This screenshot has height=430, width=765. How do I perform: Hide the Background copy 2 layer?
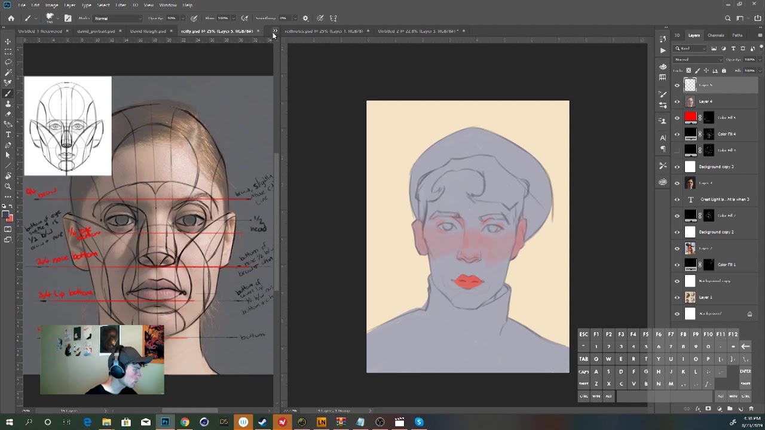click(x=677, y=232)
